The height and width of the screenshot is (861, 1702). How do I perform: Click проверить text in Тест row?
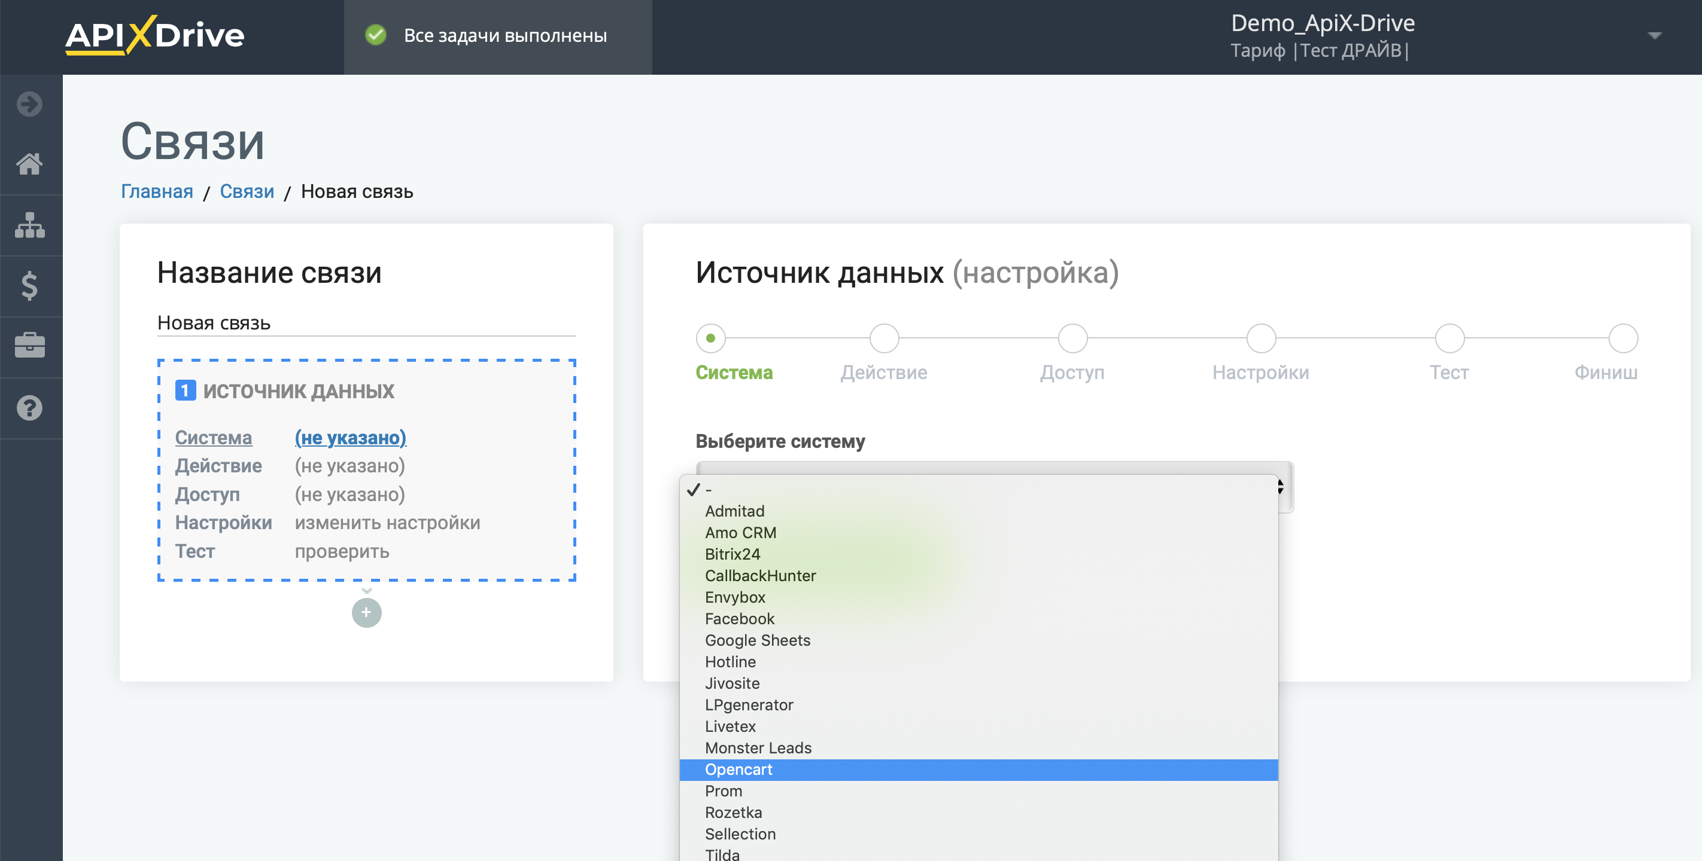(342, 551)
